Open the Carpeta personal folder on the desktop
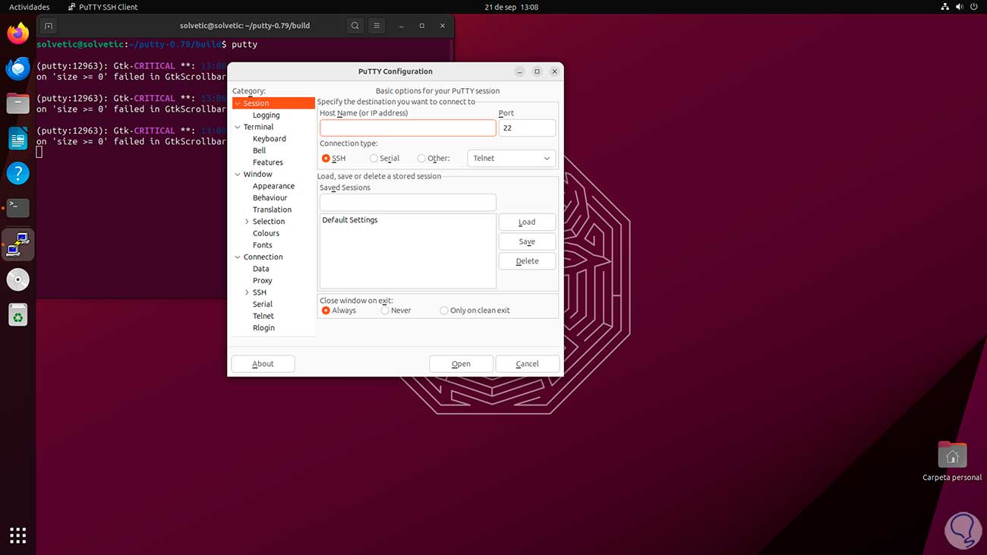The image size is (987, 555). click(x=951, y=456)
